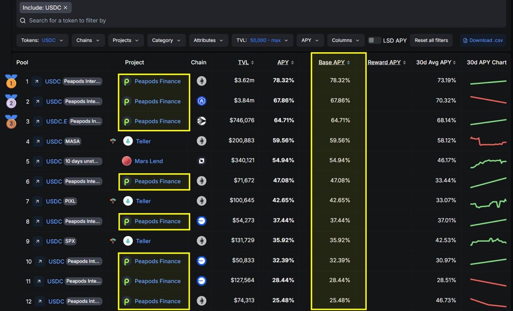
Task: Open Teller project link in PIXL row
Action: point(143,201)
